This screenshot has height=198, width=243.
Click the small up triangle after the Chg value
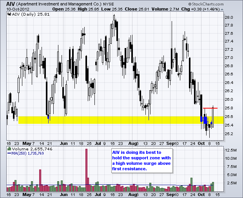222,9
